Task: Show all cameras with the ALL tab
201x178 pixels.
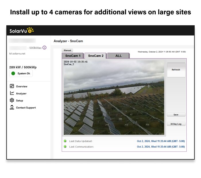Action: 118,56
